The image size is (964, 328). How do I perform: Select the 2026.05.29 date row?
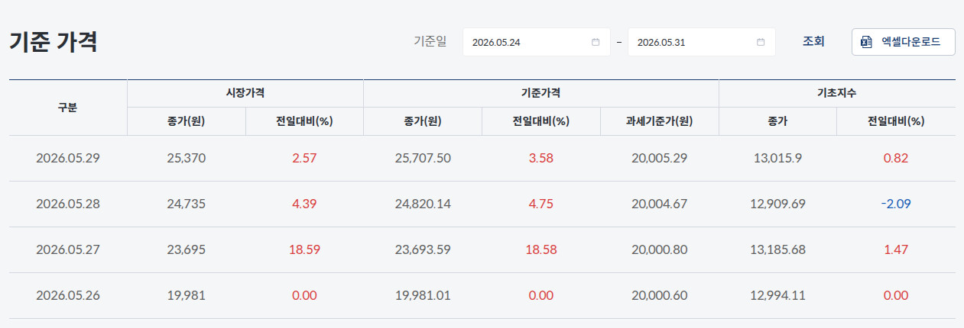tap(482, 159)
